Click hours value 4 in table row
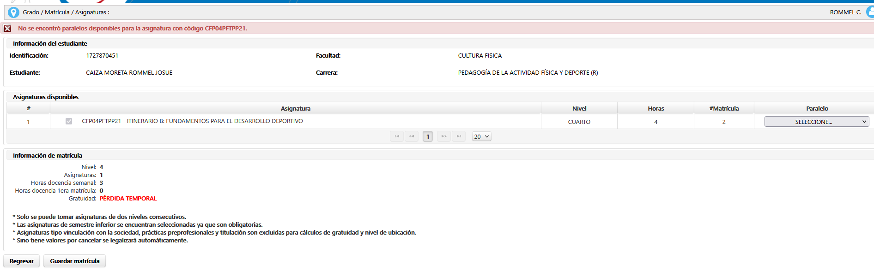Screen dimensions: 874x271 (x=656, y=122)
